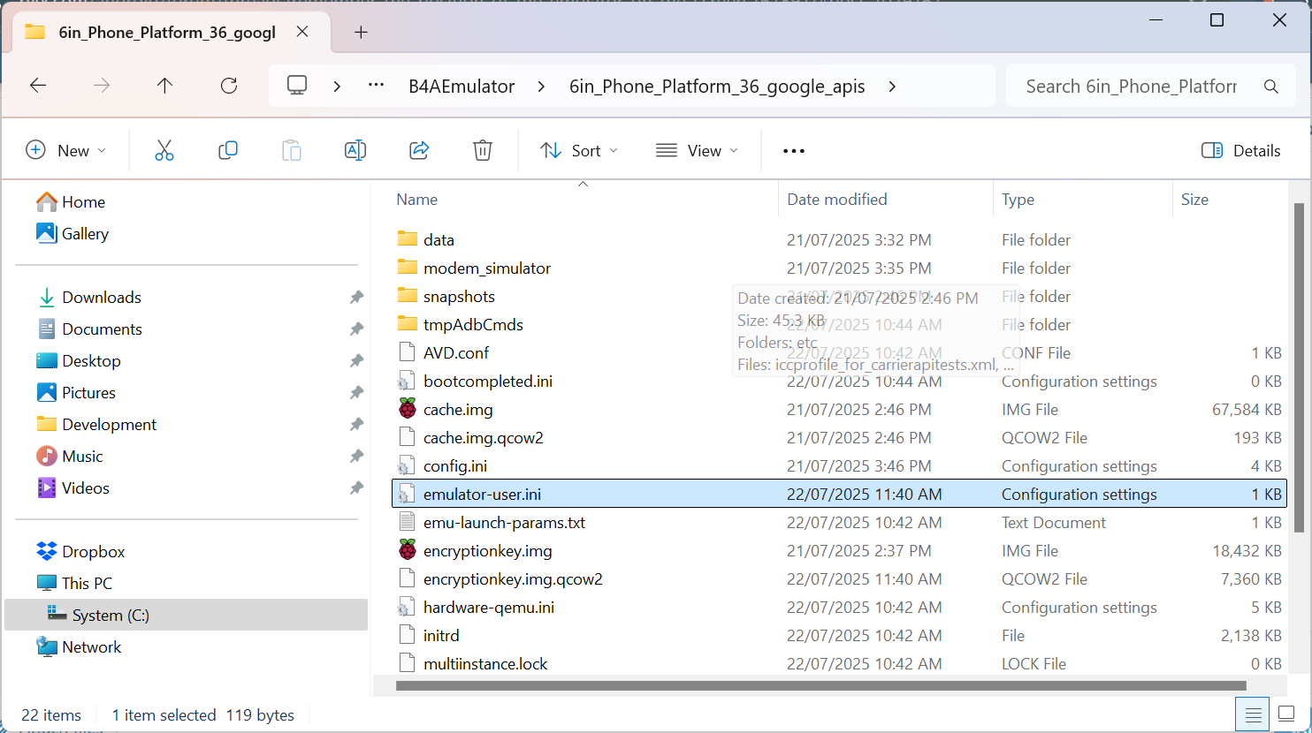Switch to the details list view icon
Viewport: 1312px width, 733px height.
[1253, 714]
